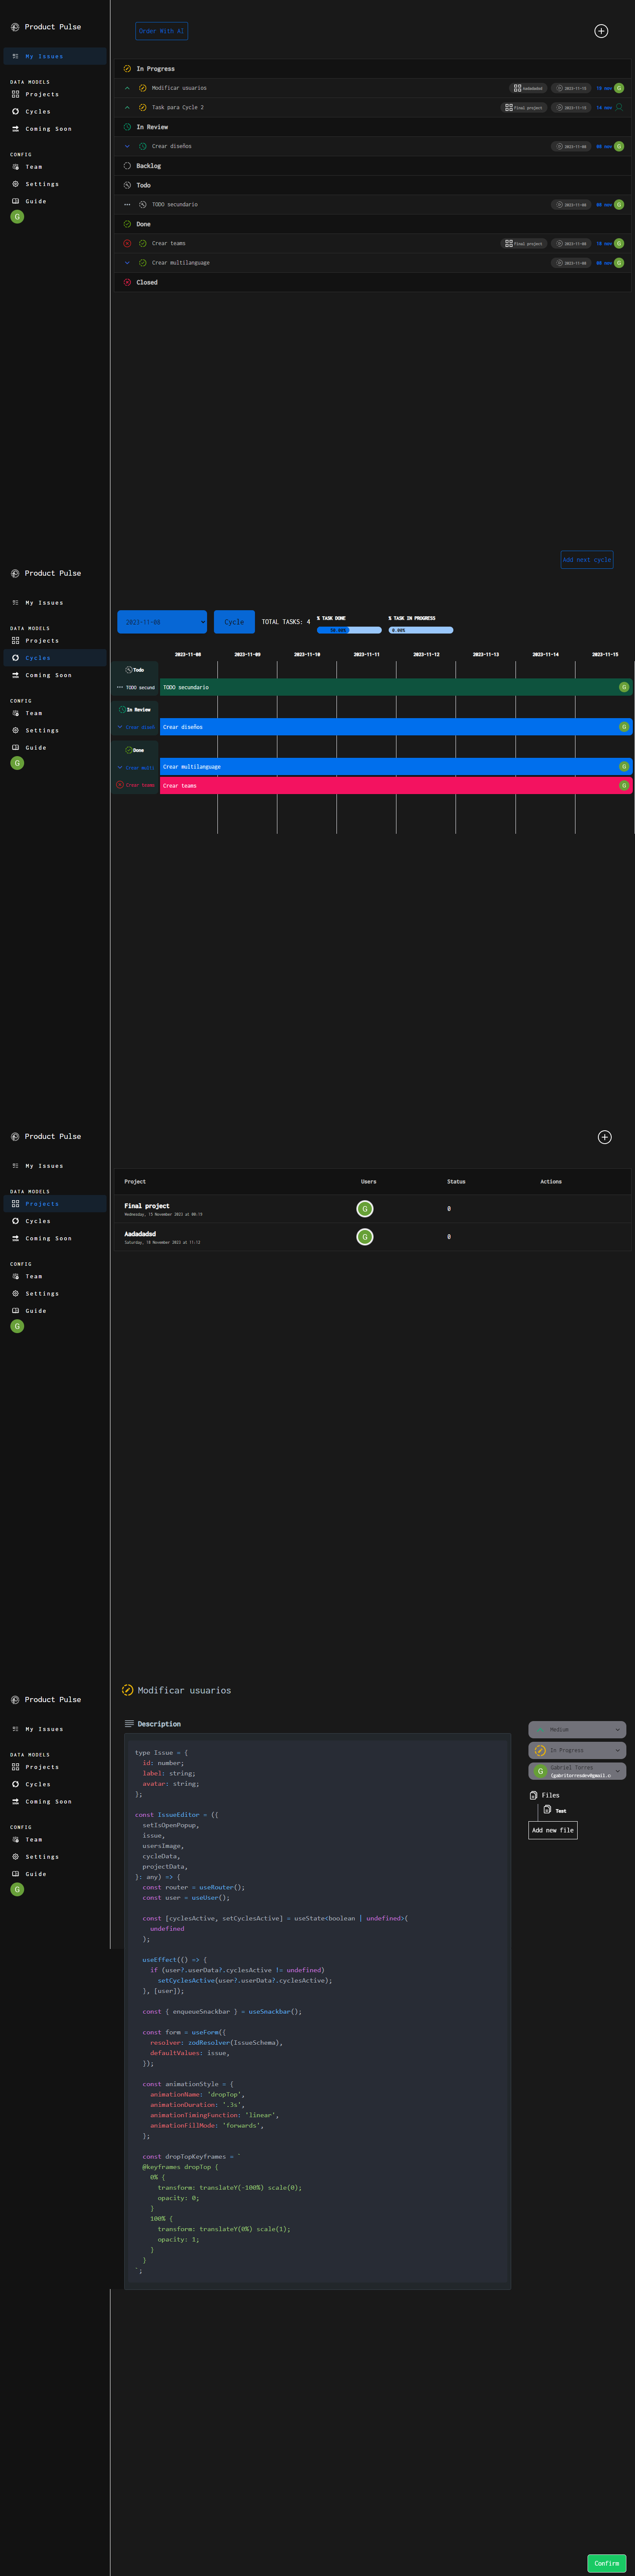The image size is (635, 2576).
Task: Expand the Crear diseños chevron in the issues list
Action: pyautogui.click(x=127, y=146)
